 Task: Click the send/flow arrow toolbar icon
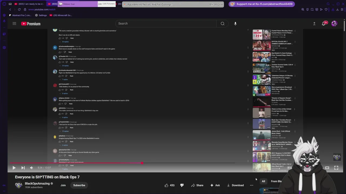pos(321,9)
